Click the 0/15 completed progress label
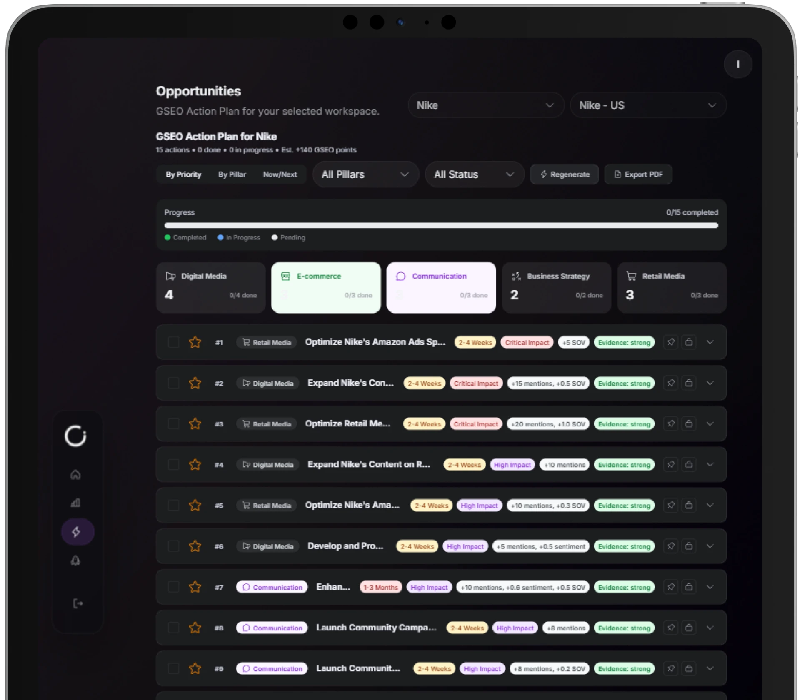The height and width of the screenshot is (700, 800). tap(692, 212)
